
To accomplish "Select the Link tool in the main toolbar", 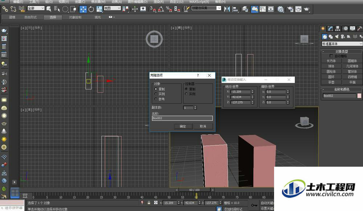I will coord(5,9).
